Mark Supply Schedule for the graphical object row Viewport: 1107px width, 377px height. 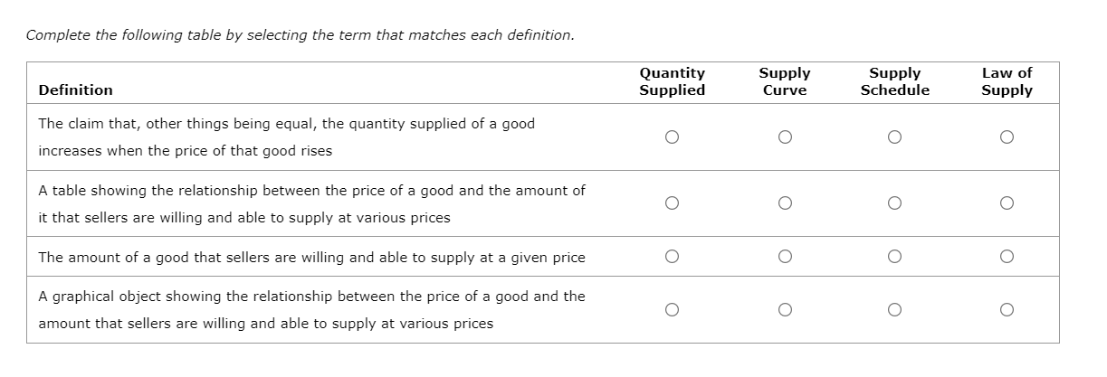894,310
